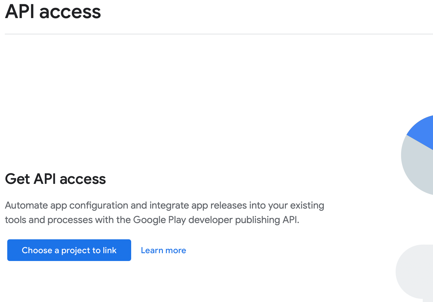The height and width of the screenshot is (302, 433).
Task: Open the Learn more link
Action: coord(163,250)
